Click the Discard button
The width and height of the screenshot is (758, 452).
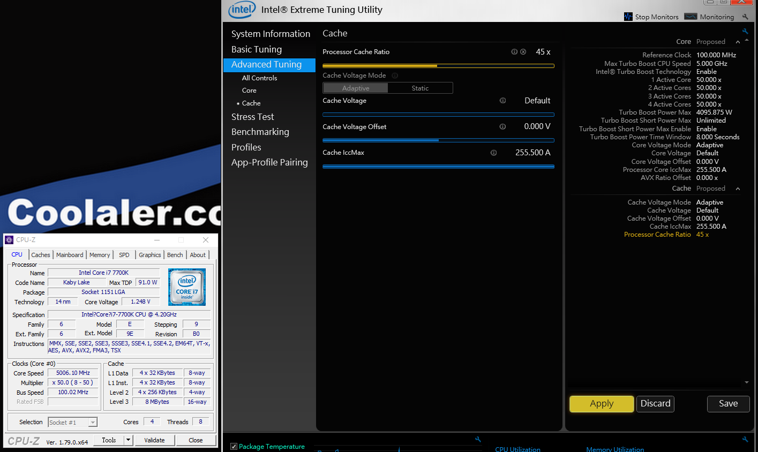click(656, 404)
